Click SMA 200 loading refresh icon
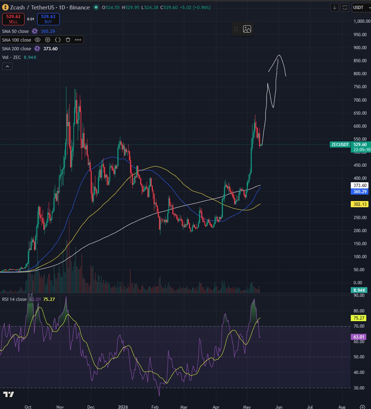This screenshot has width=371, height=409. [x=37, y=48]
